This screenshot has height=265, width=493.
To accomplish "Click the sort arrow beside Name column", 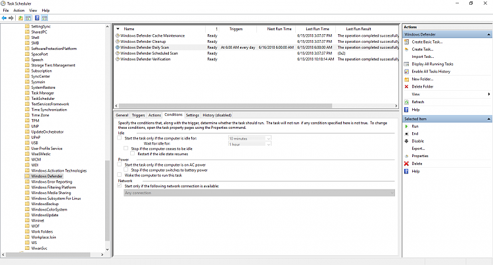I will click(x=118, y=29).
